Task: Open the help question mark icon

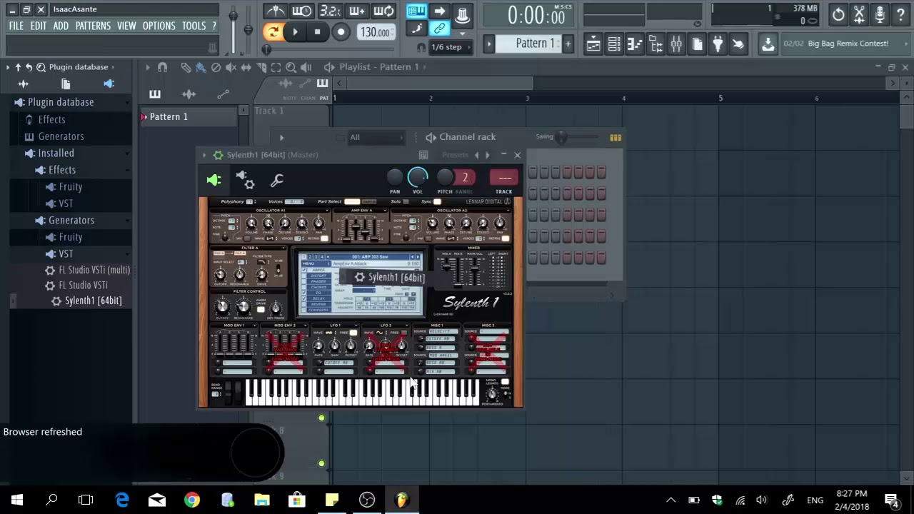Action: [x=900, y=14]
